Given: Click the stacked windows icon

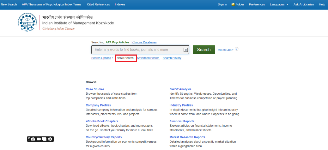Looking at the screenshot, I should (45, 139).
